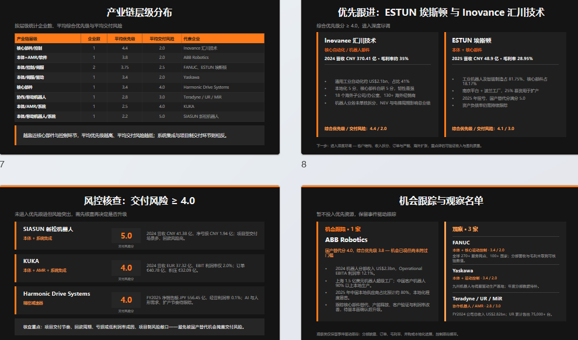Click the FANUC entry in the watch list

(461, 243)
